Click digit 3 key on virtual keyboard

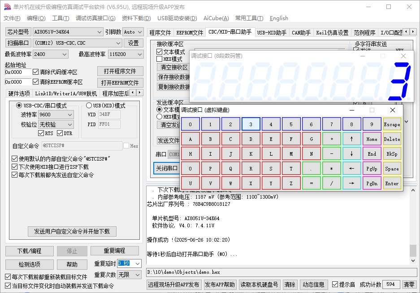(251, 124)
